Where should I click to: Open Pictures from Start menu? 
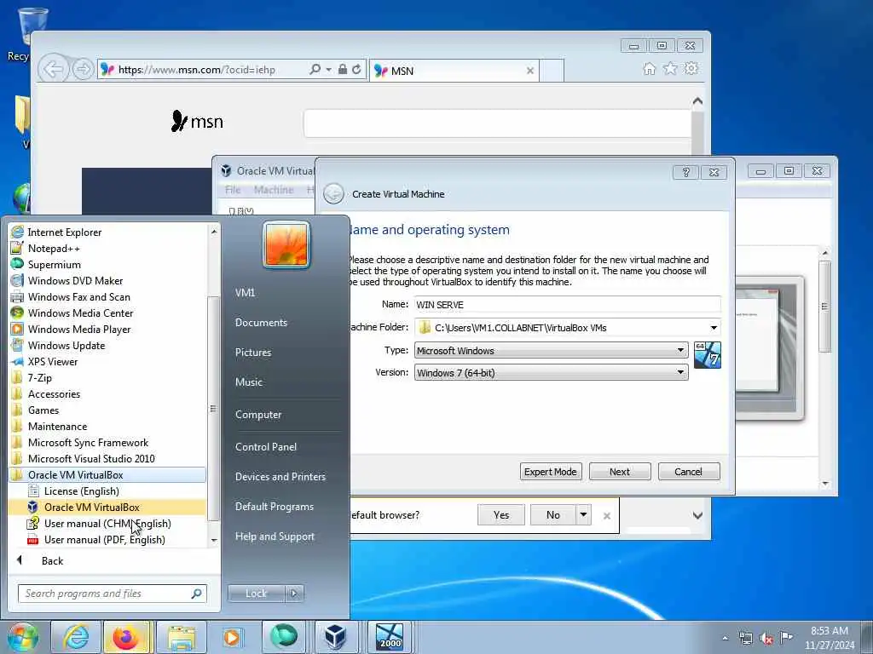point(253,352)
